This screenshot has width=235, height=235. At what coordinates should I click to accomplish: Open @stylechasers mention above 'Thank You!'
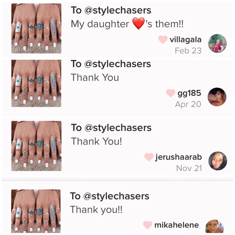pyautogui.click(x=118, y=128)
